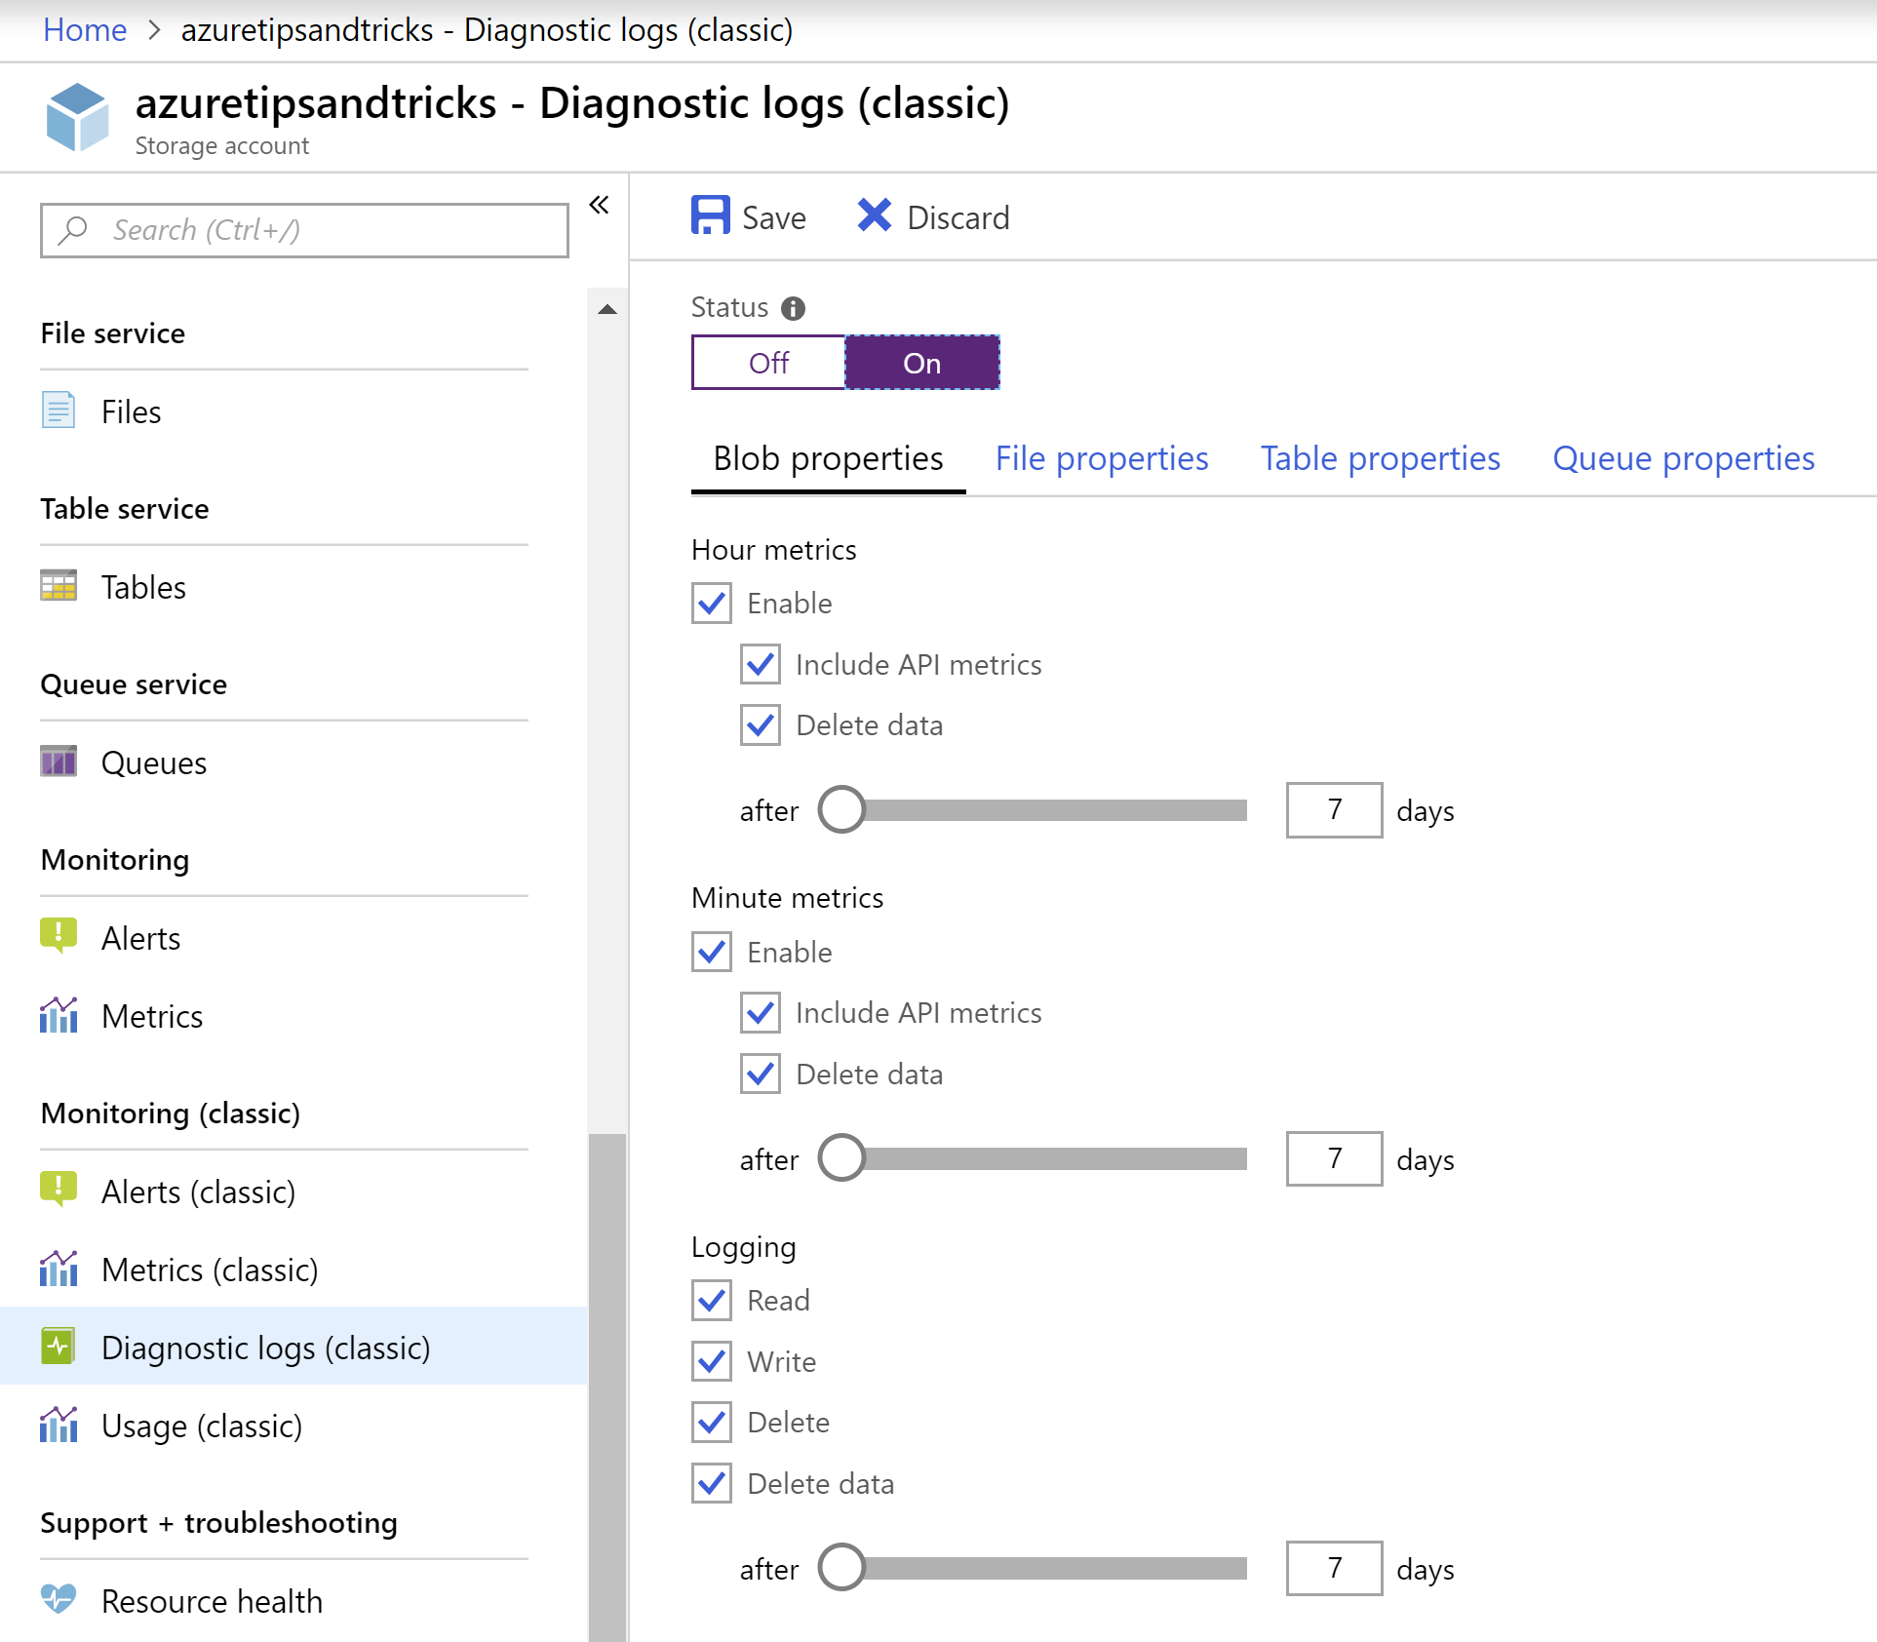Click the Alerts exclamation icon under Monitoring
Screen dimensions: 1877x1642
[59, 936]
